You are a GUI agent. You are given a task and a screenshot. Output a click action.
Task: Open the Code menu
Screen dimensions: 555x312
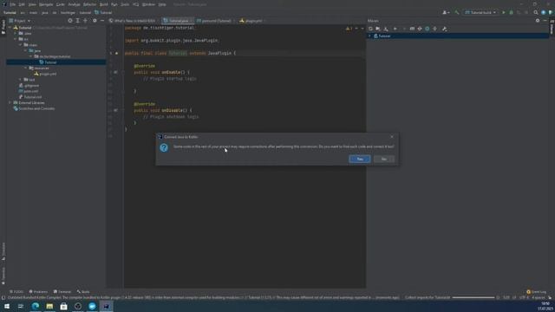pyautogui.click(x=61, y=4)
